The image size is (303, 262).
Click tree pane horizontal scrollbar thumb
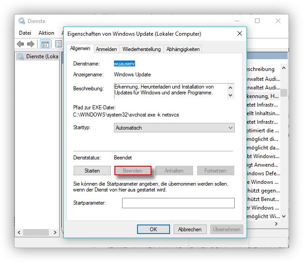click(x=36, y=232)
